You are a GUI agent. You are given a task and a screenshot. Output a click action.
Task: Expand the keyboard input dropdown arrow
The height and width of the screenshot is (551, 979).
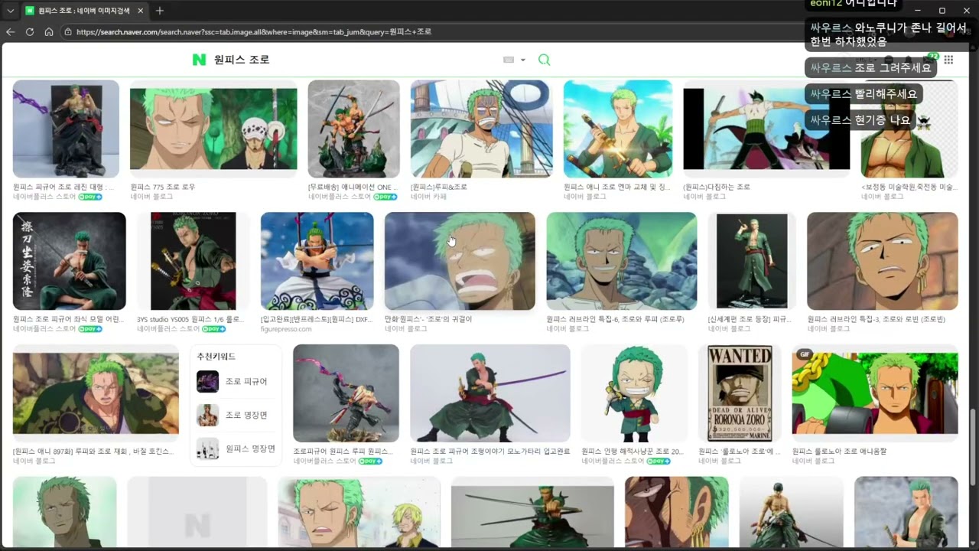pos(523,60)
